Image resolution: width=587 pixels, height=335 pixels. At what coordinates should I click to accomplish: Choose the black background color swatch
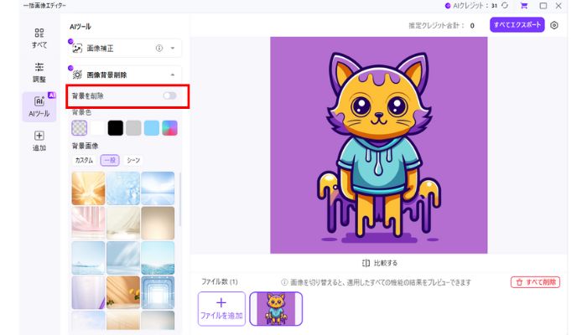[x=115, y=127]
